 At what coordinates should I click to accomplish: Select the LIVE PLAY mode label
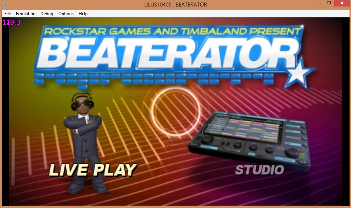93,170
